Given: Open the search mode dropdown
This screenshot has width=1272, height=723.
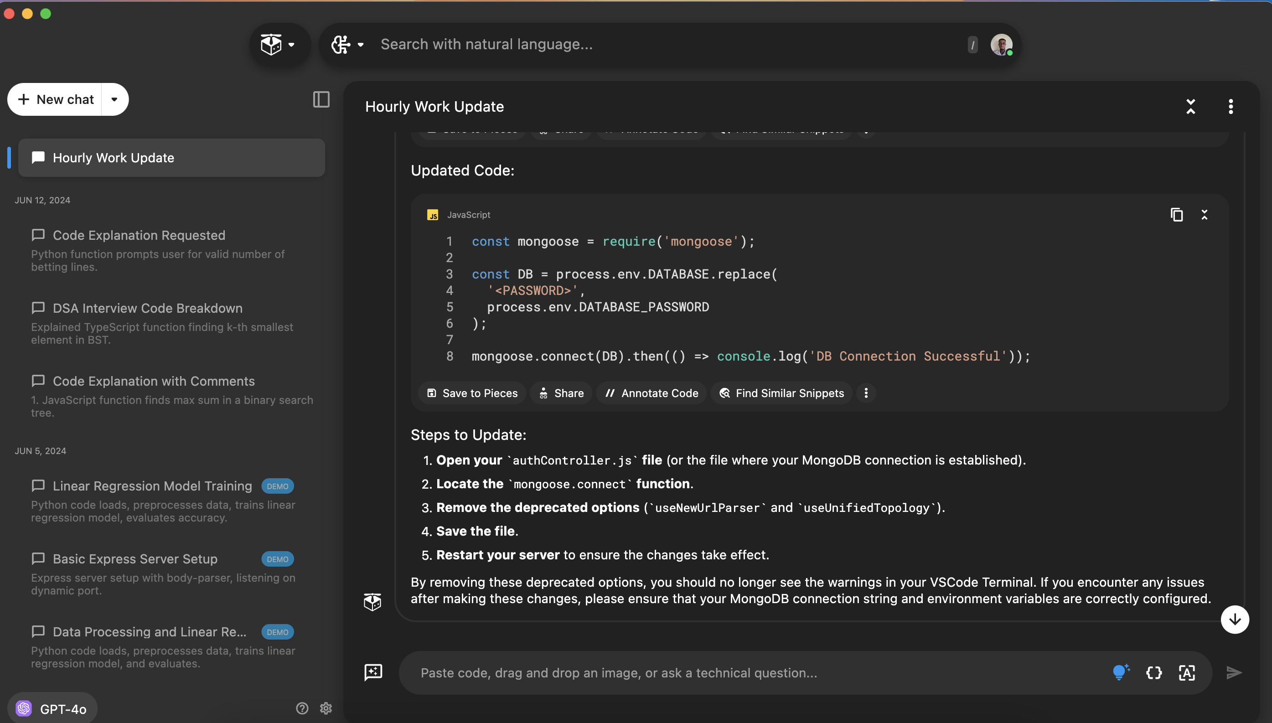Looking at the screenshot, I should 347,45.
